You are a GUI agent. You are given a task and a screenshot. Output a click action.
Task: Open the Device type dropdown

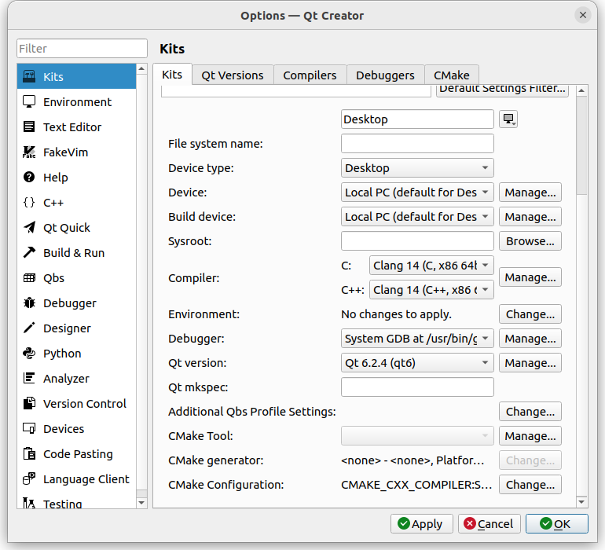pos(417,168)
